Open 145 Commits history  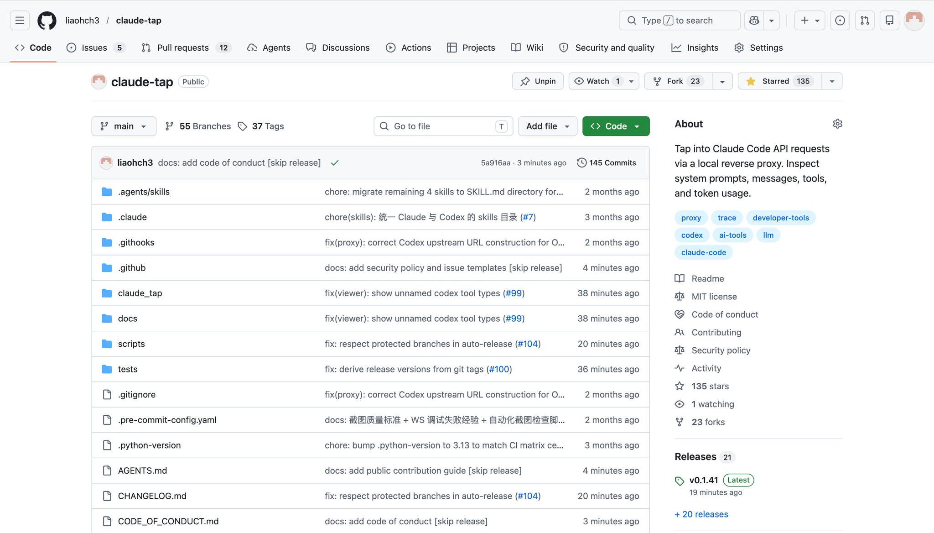tap(607, 162)
